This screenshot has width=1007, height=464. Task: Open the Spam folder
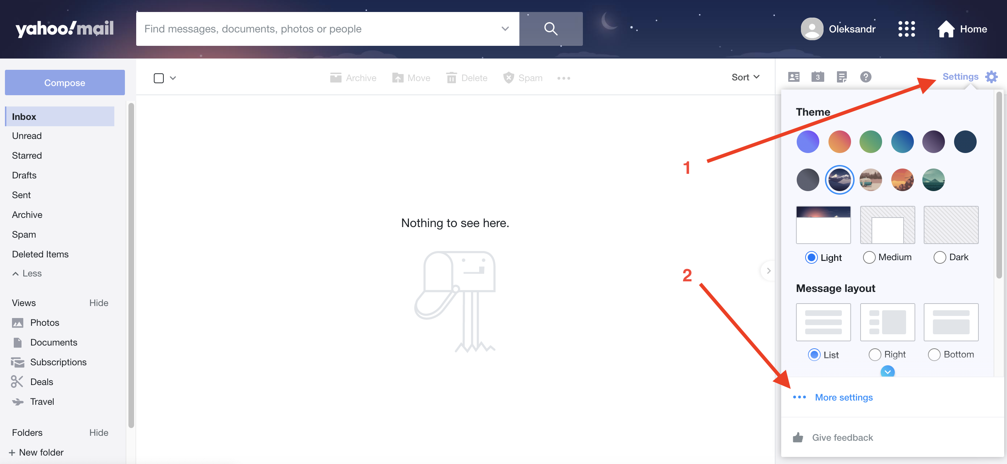24,234
